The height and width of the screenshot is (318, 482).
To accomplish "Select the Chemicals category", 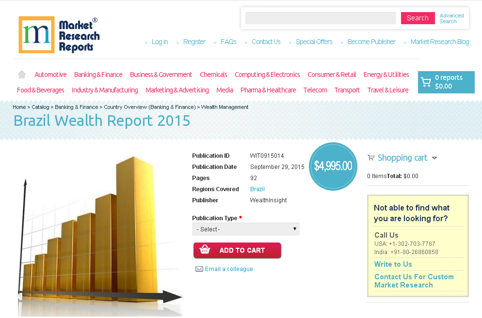I will [x=213, y=75].
